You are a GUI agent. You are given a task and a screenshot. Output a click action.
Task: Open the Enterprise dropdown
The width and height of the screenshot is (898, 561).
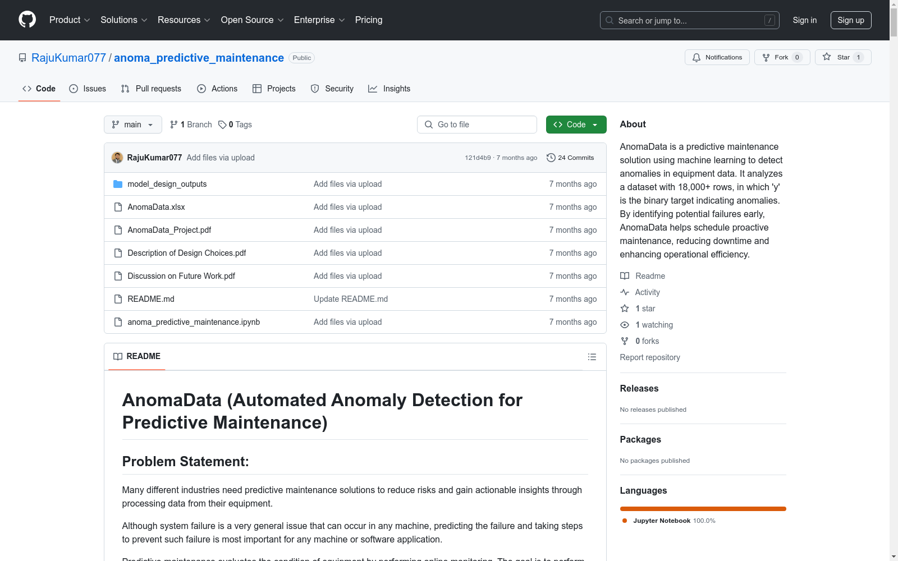tap(319, 20)
